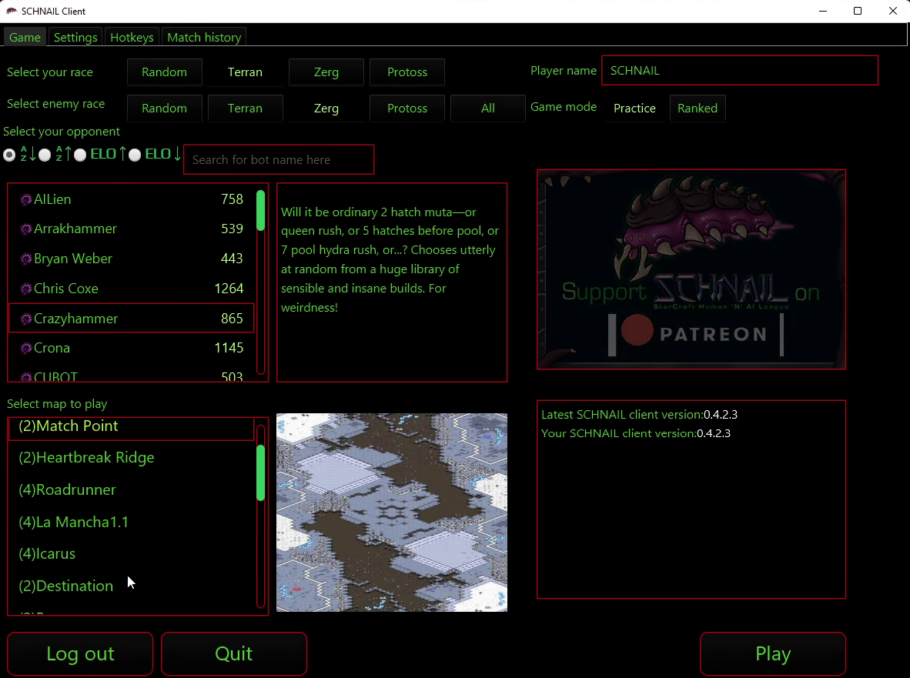Select the (4)Roadrunner map
This screenshot has height=678, width=910.
[x=67, y=489]
